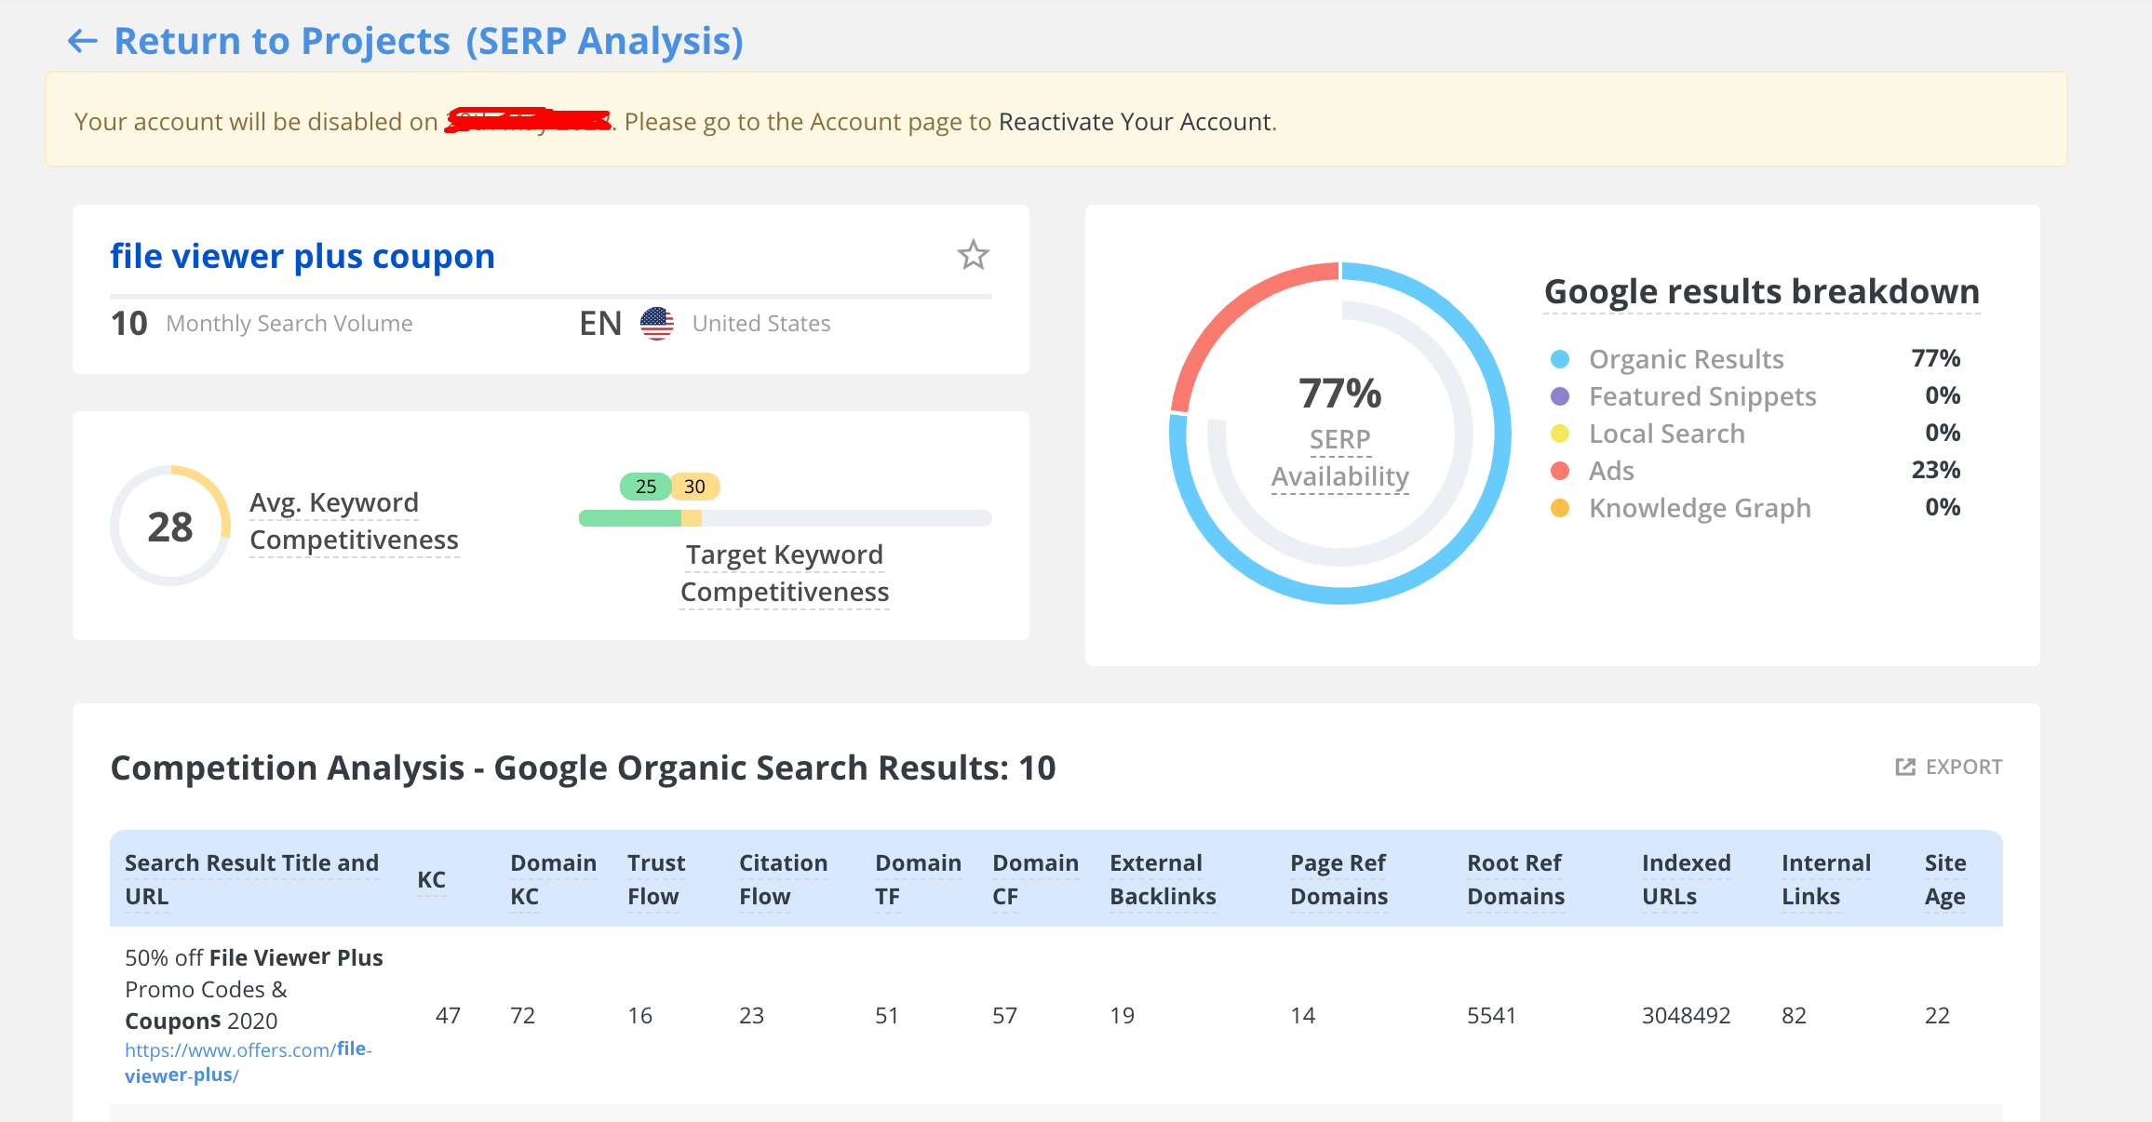Click the Trust Flow column header
The image size is (2152, 1122).
point(656,879)
